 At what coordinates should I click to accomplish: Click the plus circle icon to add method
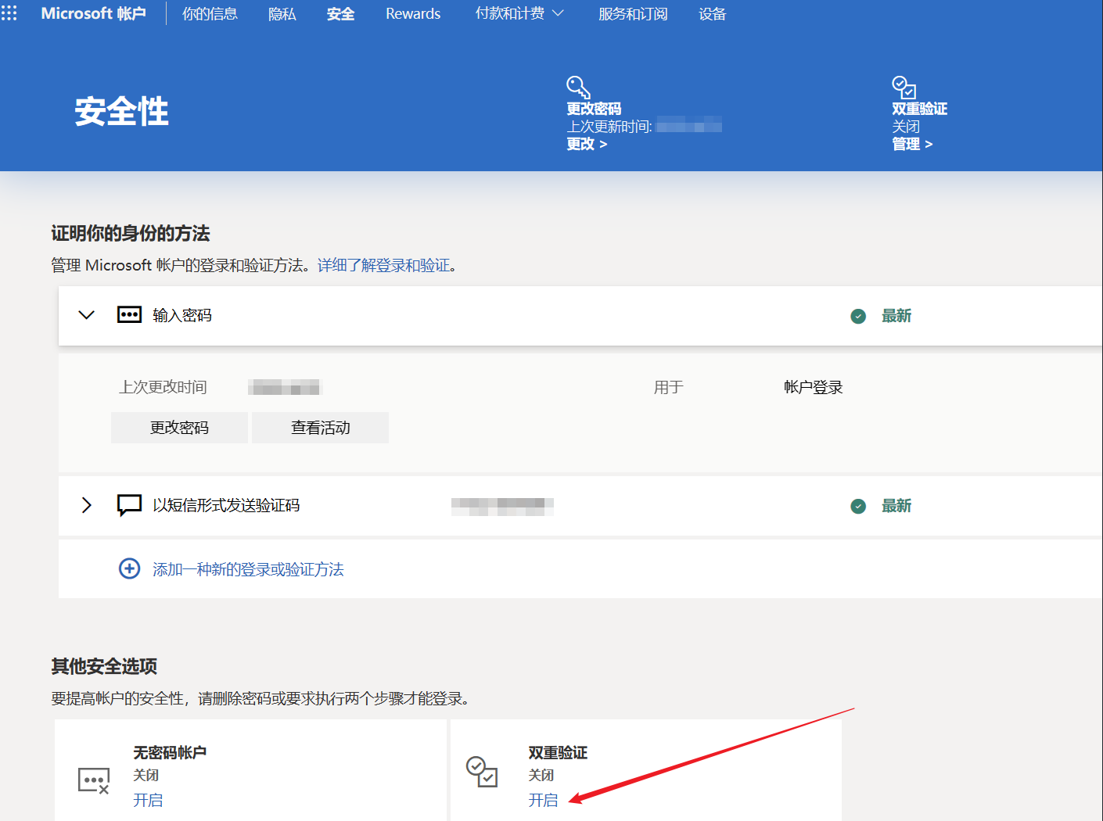pyautogui.click(x=129, y=568)
